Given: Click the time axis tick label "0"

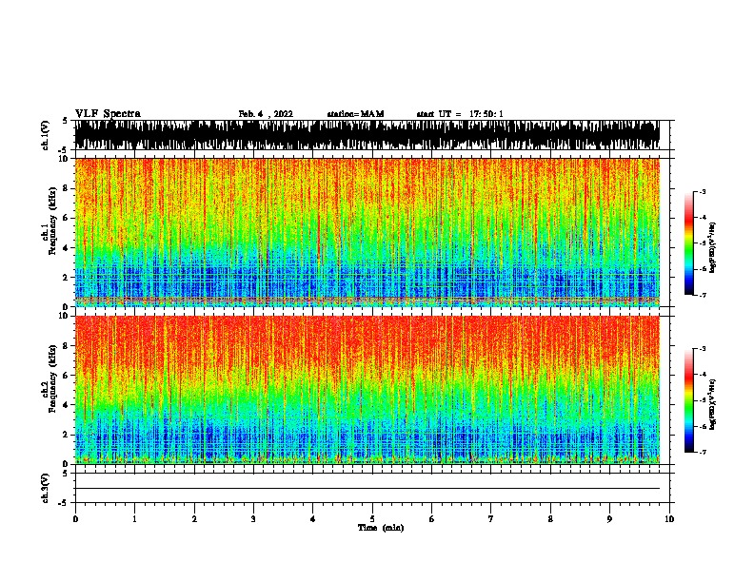Looking at the screenshot, I should pos(75,519).
